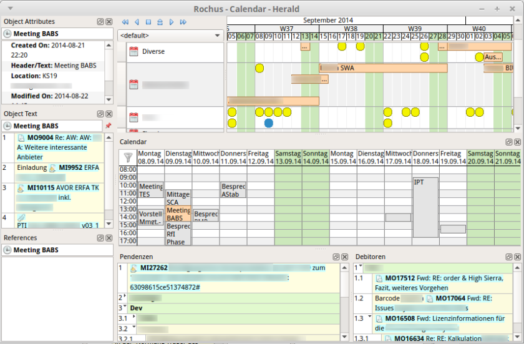The image size is (524, 344).
Task: Jump forward with double-right arrows
Action: click(x=183, y=22)
